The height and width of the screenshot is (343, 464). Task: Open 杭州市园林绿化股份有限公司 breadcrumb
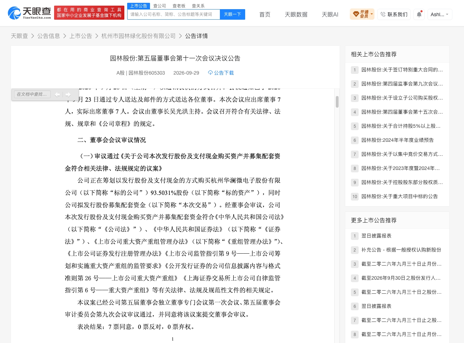[x=138, y=36]
